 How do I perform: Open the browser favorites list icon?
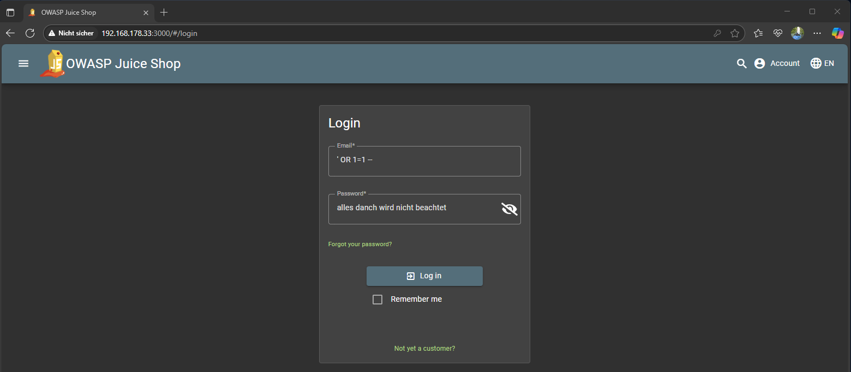pos(758,33)
